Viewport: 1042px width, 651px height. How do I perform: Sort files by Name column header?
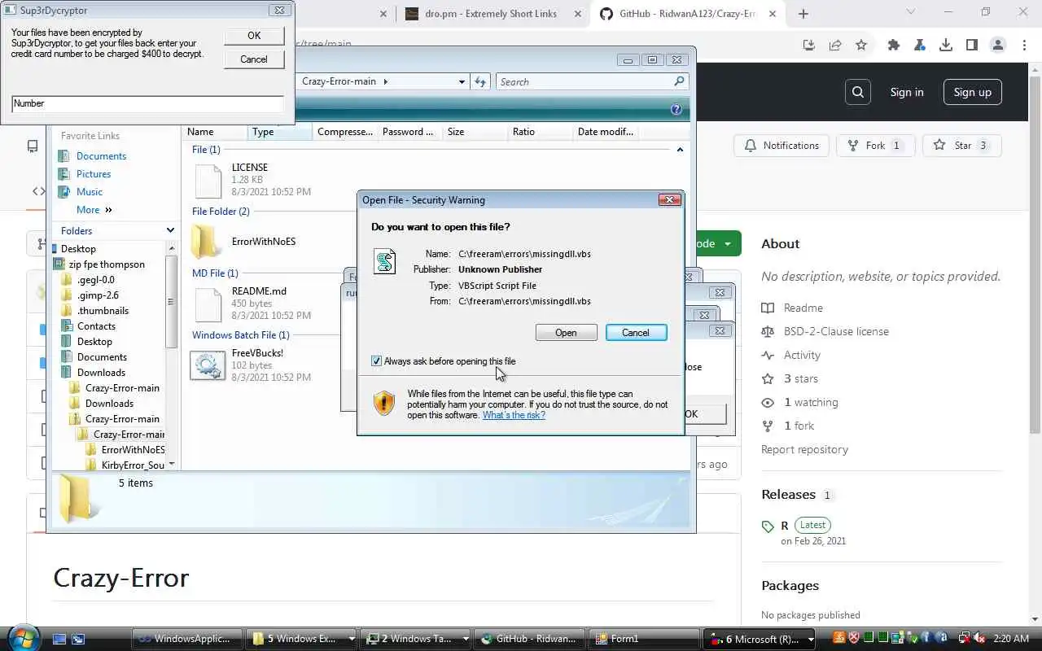(215, 132)
